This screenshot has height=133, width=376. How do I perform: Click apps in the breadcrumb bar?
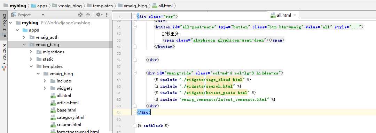(39, 6)
